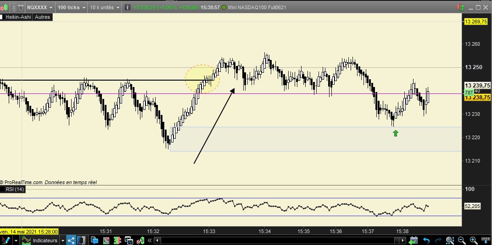Open the calendar date picker icon

413,240
